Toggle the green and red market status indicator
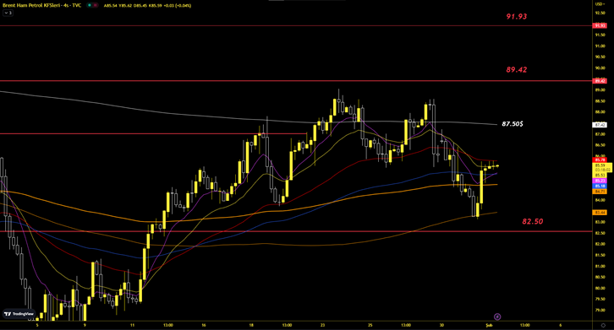Viewport: 614px width, 330px height. coord(93,5)
